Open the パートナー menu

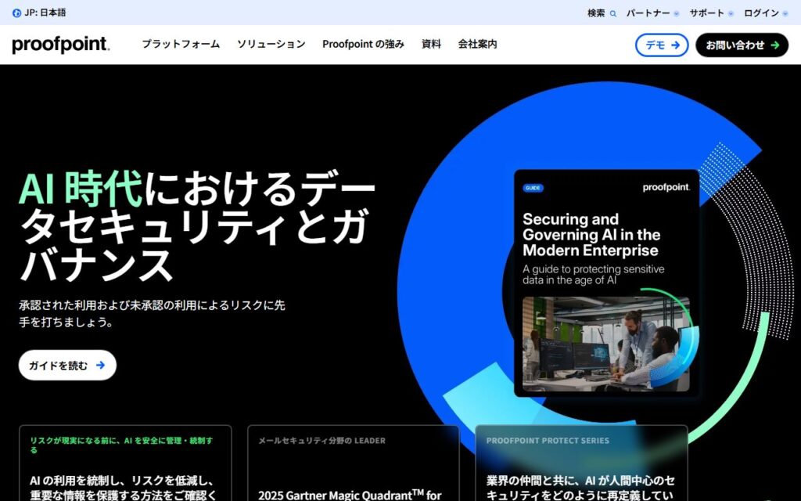(x=652, y=13)
